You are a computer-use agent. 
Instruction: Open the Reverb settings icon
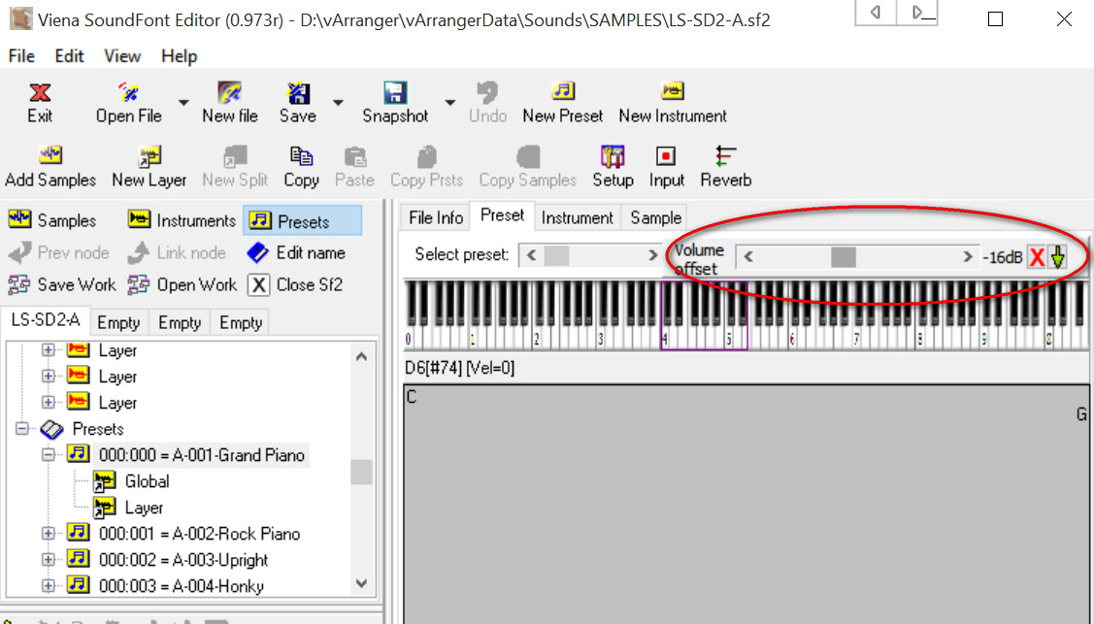coord(726,156)
